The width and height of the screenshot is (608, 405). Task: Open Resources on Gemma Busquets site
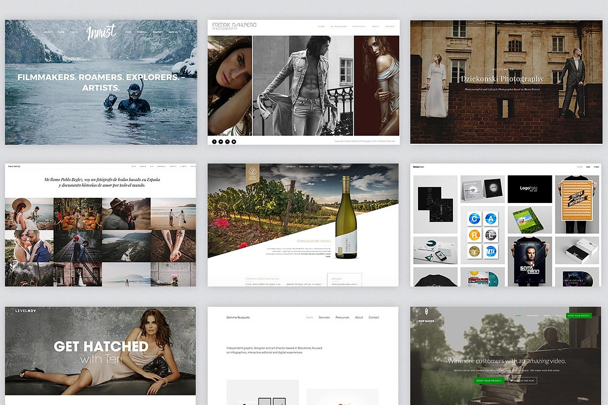coord(343,317)
